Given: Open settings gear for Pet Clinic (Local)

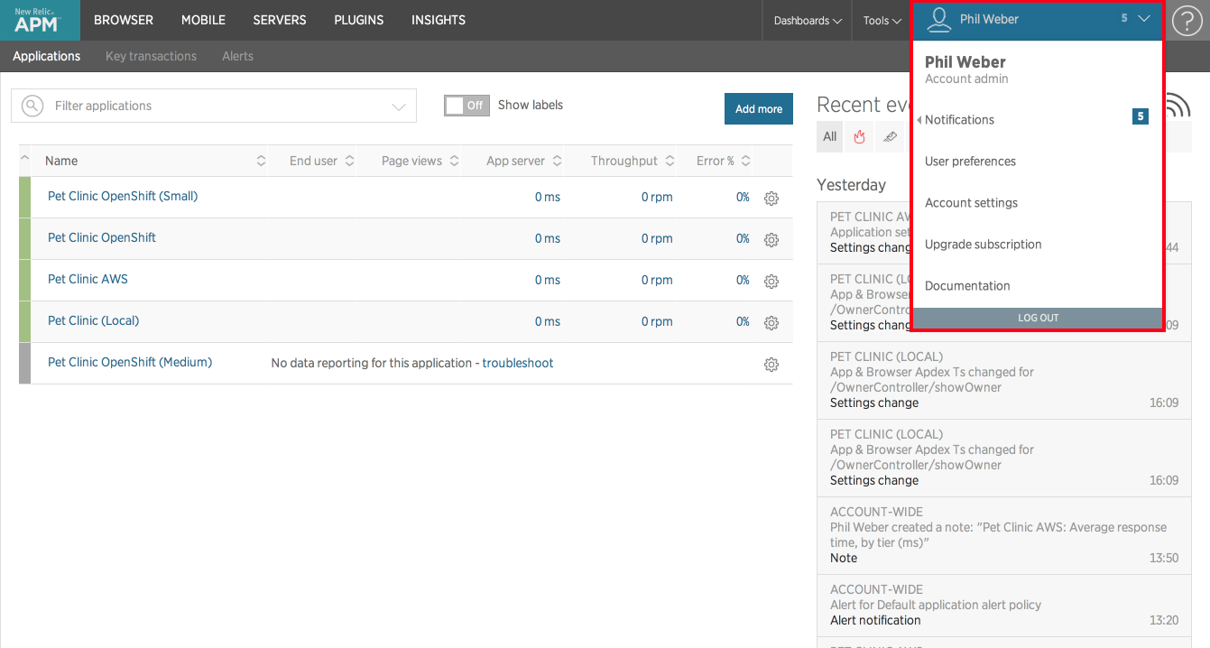Looking at the screenshot, I should [x=771, y=323].
